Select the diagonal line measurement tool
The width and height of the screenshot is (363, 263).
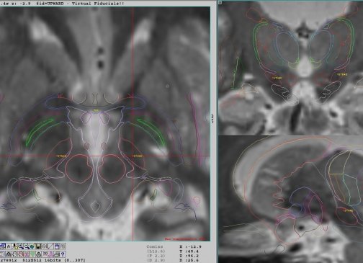pos(50,246)
